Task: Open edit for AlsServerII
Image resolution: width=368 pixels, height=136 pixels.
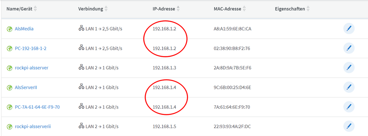Action: [349, 87]
